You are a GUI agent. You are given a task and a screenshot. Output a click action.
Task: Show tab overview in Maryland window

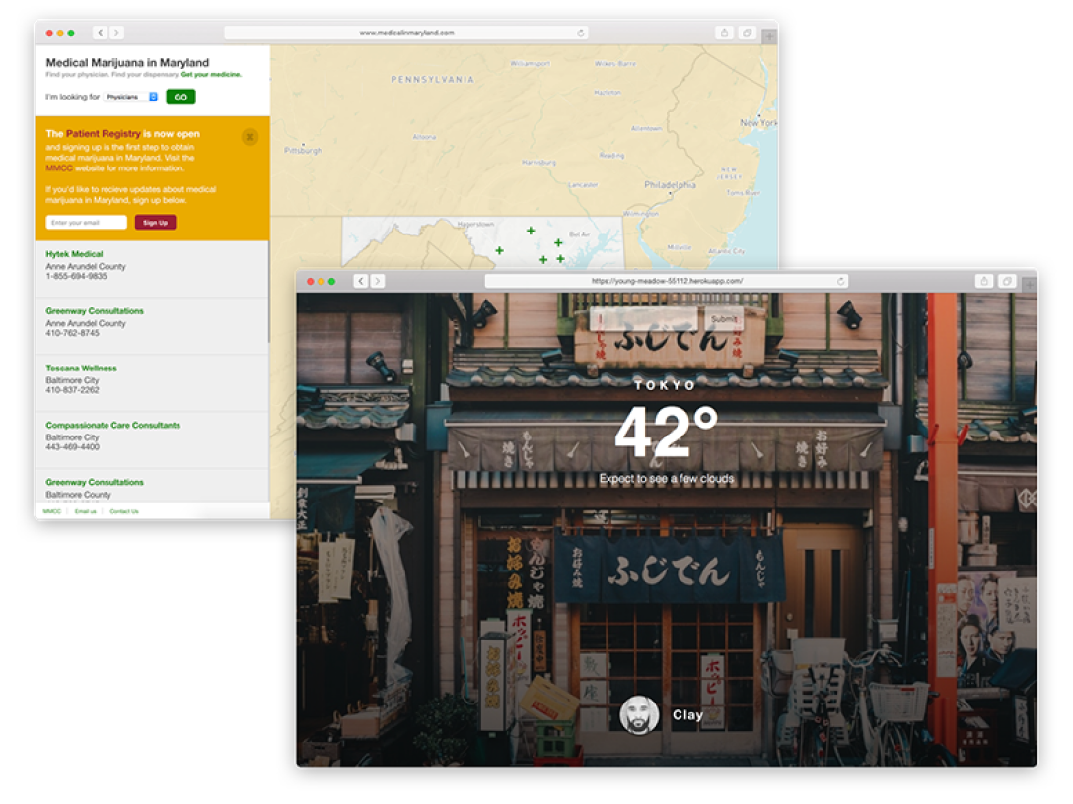(747, 33)
